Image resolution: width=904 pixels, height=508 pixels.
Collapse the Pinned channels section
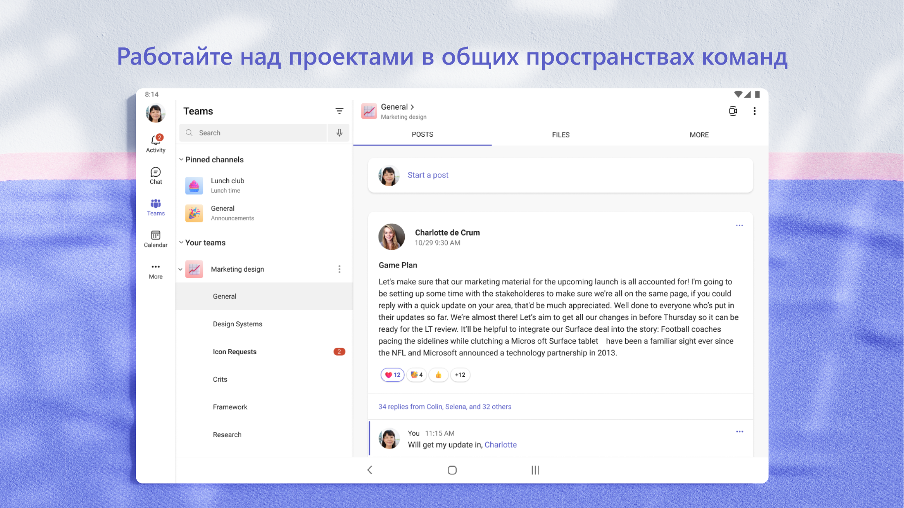(181, 160)
